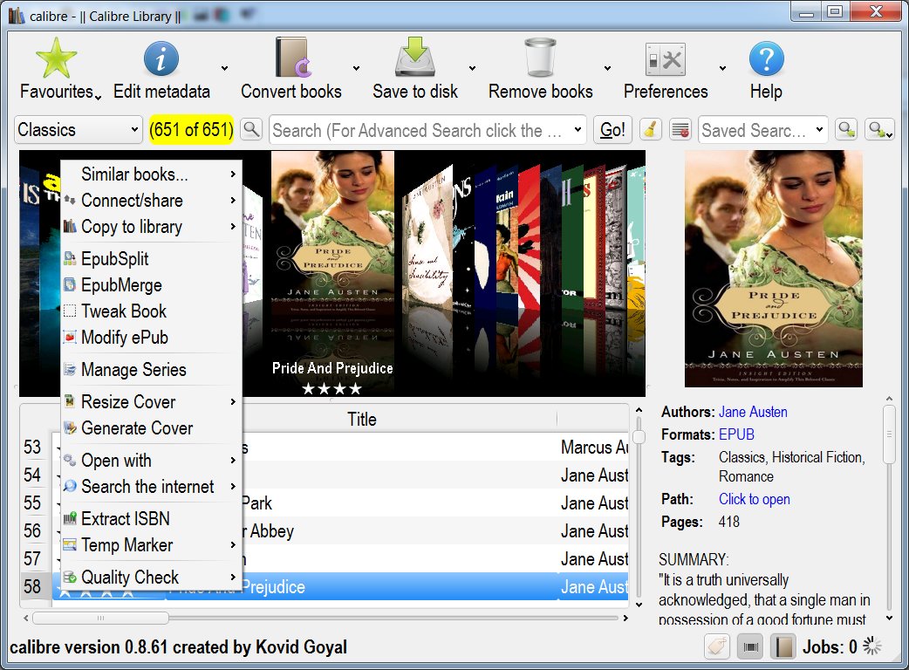
Task: Expand the Save to disk dropdown arrow
Action: (473, 68)
